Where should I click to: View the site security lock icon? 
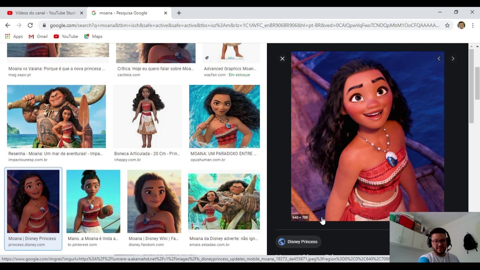44,25
